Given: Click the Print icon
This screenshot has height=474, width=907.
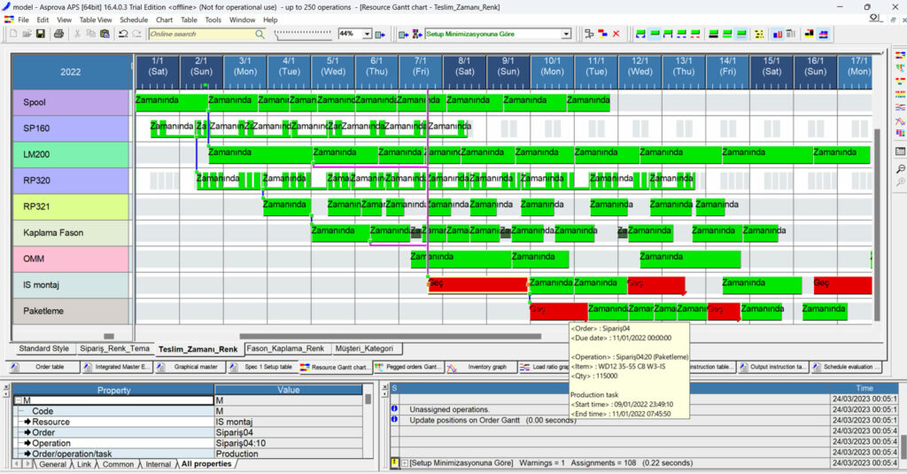Looking at the screenshot, I should [x=58, y=35].
